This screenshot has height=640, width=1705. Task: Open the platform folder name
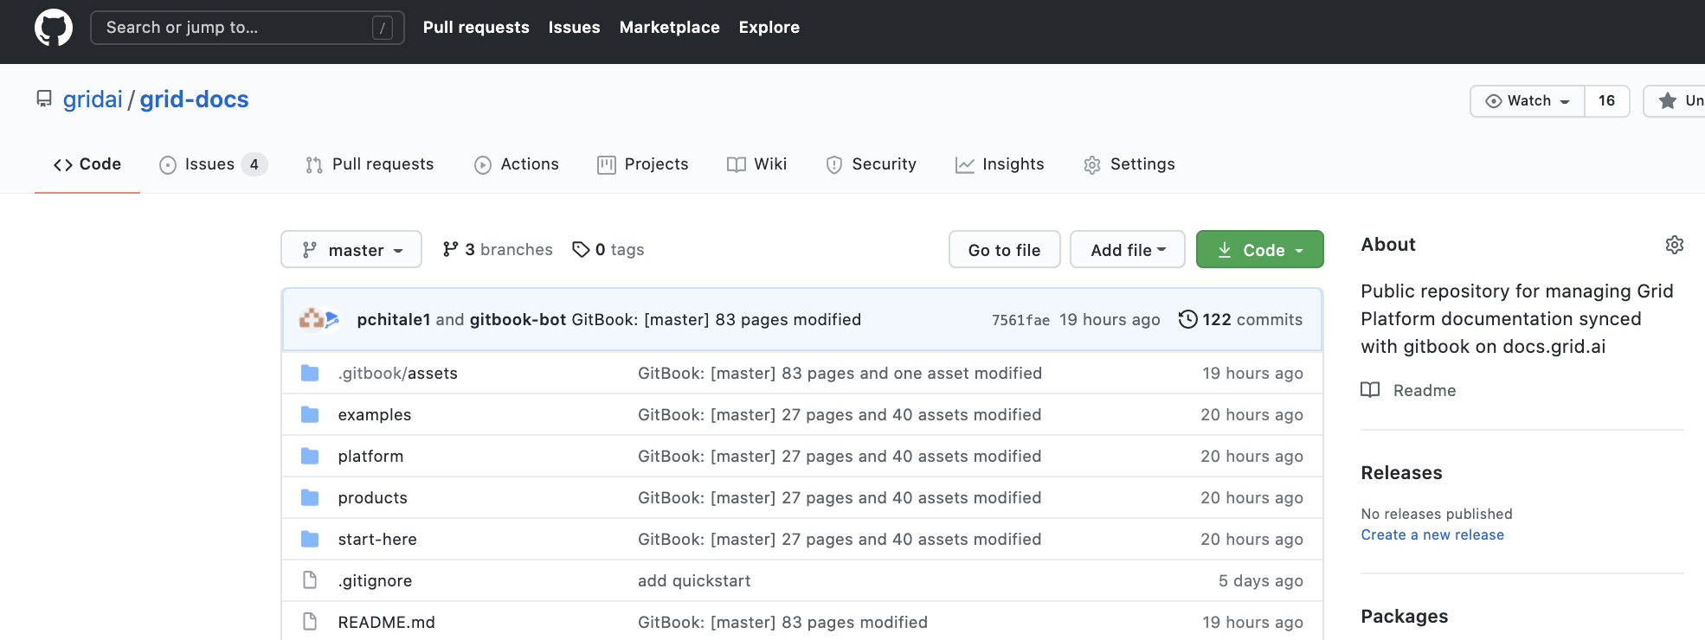[370, 456]
